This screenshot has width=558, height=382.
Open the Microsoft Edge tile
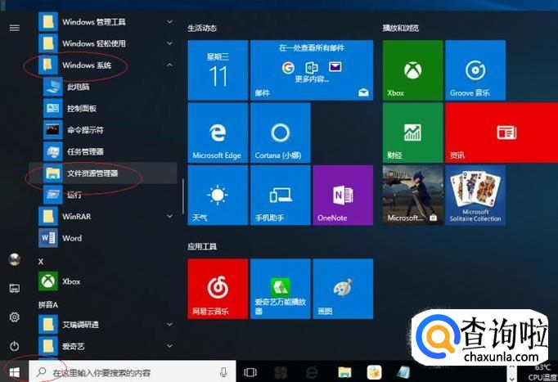(218, 133)
